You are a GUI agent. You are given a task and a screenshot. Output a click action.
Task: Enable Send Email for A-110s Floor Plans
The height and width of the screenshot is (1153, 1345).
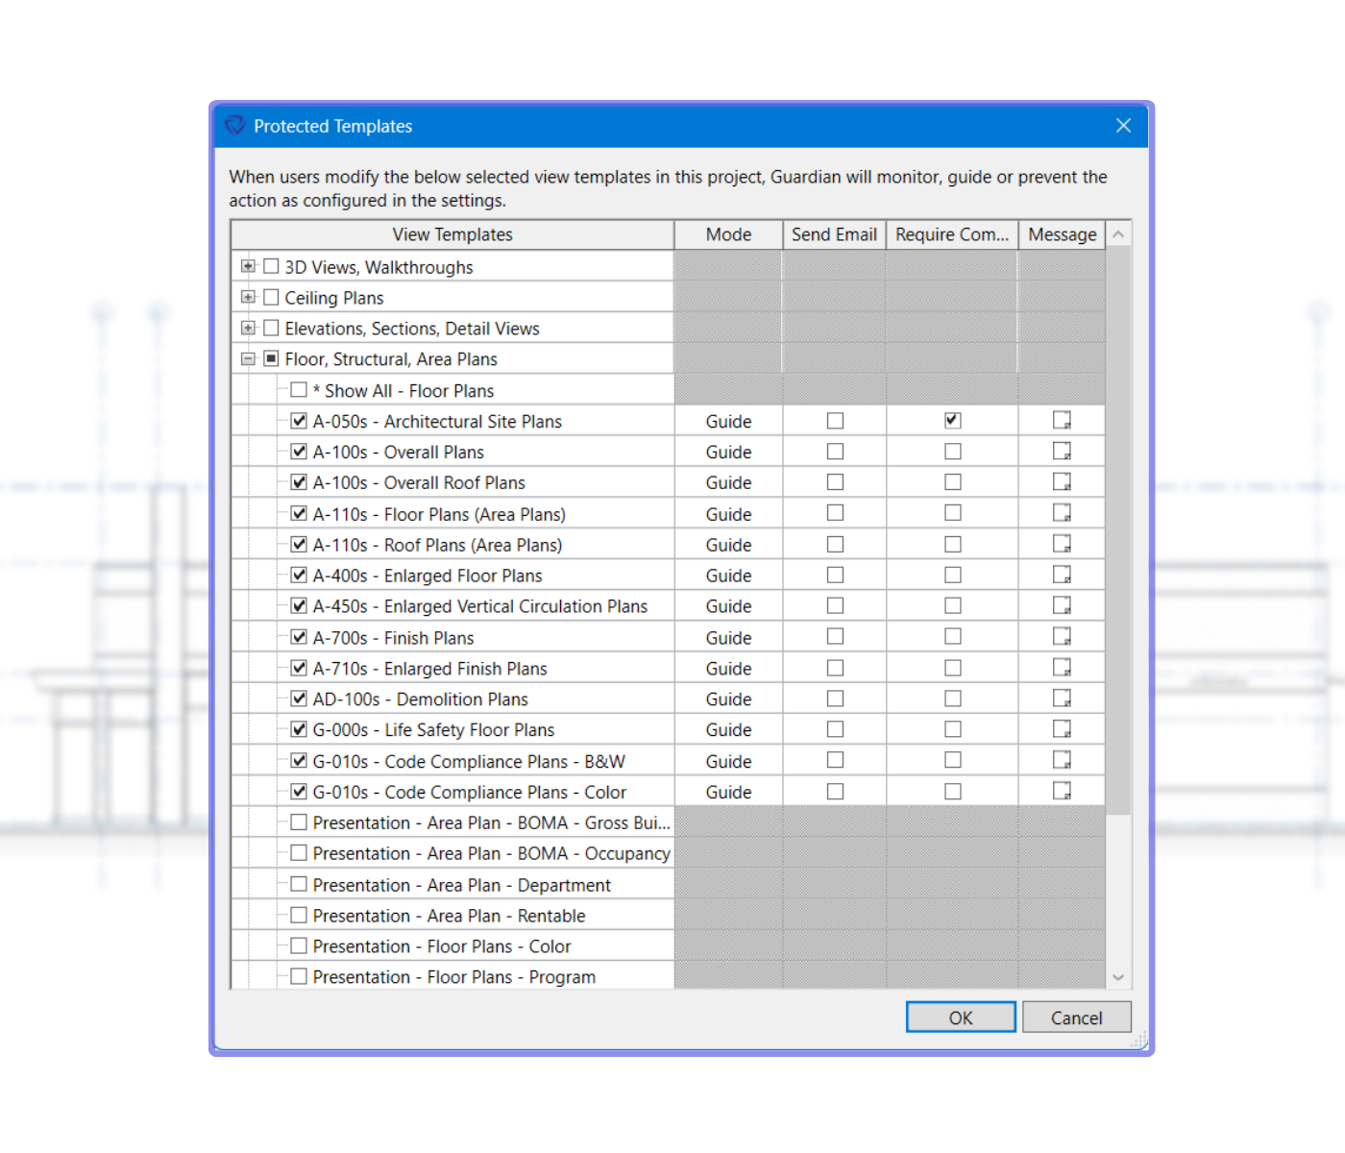[x=833, y=512]
